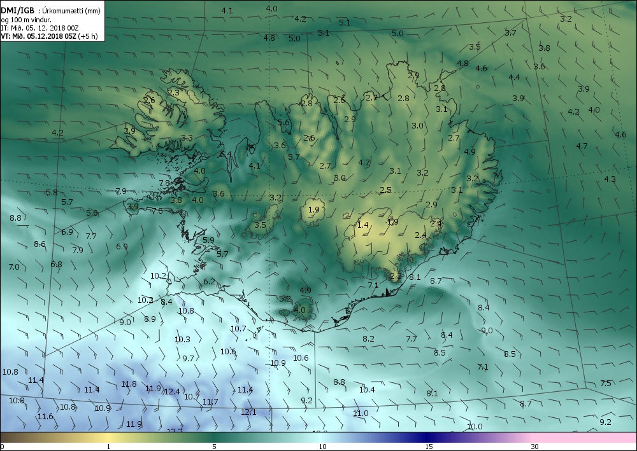Click the 6.2 value in southwest Iceland
637x451 pixels.
[209, 281]
